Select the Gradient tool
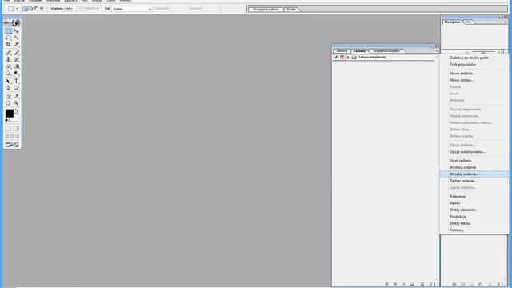The height and width of the screenshot is (288, 512). pos(16,66)
